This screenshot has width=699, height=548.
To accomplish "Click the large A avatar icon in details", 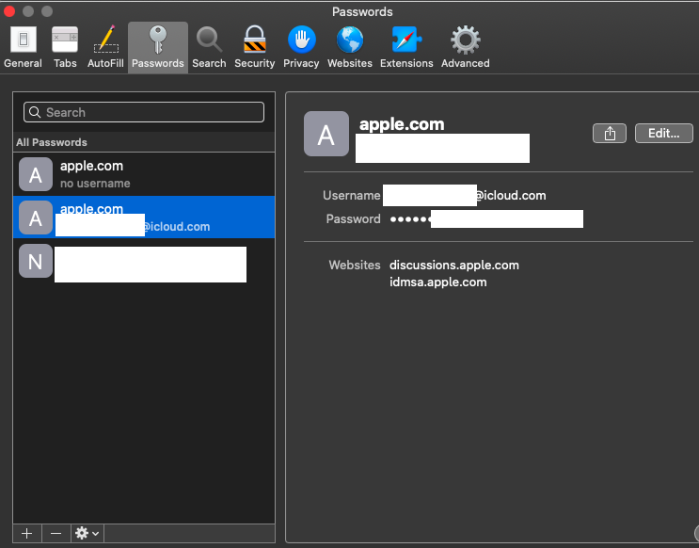I will (x=326, y=134).
